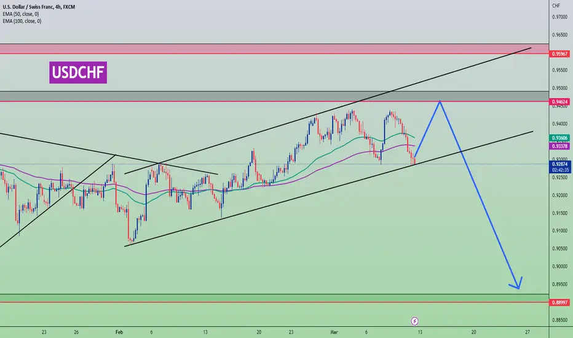Click the 0.91000 price axis tick
The height and width of the screenshot is (338, 573).
559,230
